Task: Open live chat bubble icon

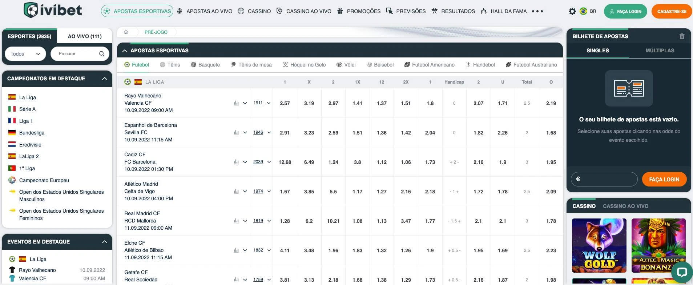Action: pos(682,273)
